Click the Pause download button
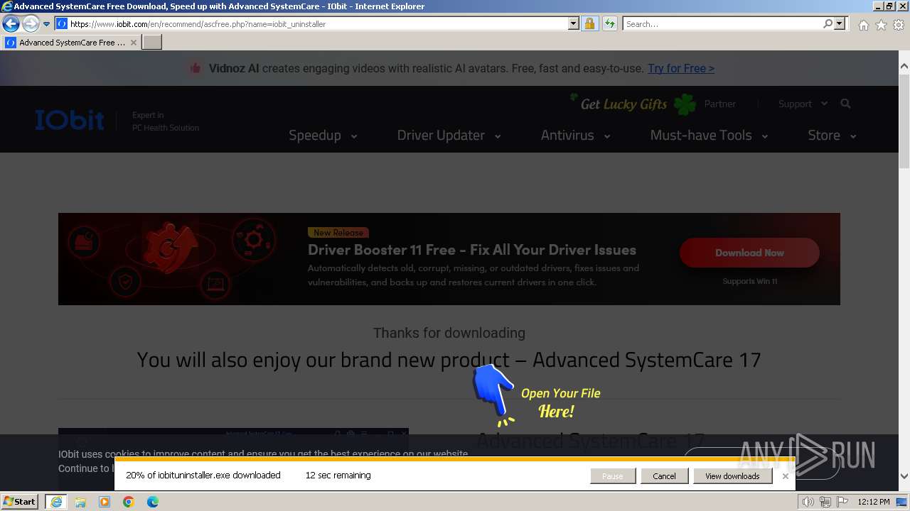 (x=612, y=476)
